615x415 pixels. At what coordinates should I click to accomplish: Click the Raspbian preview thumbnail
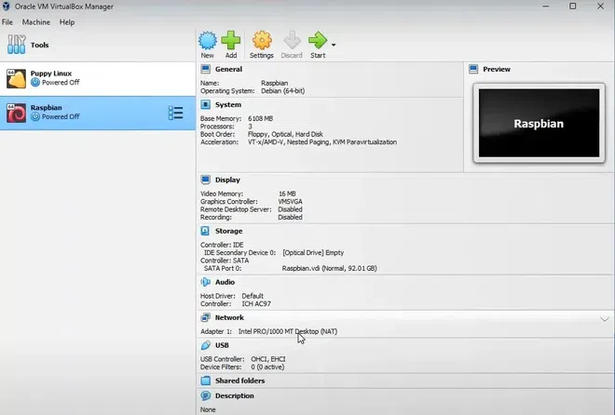click(540, 123)
